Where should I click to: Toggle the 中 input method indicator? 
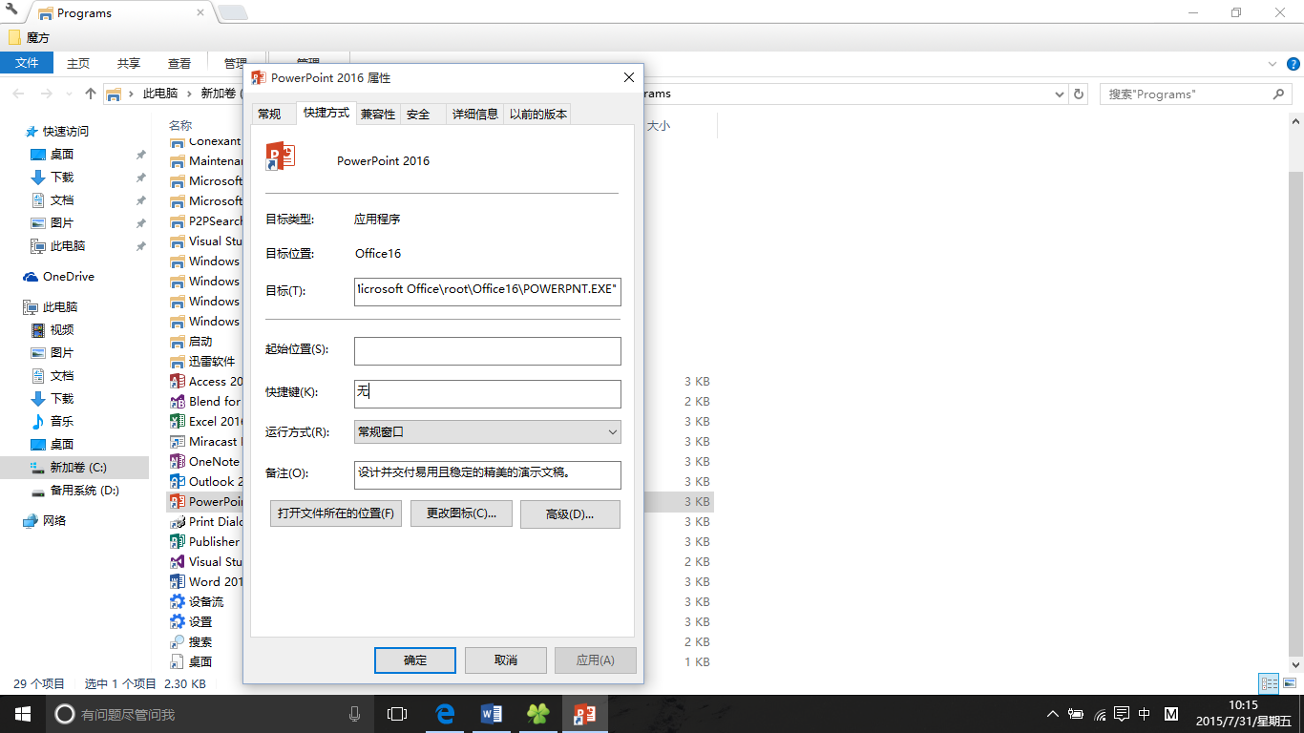pyautogui.click(x=1145, y=714)
